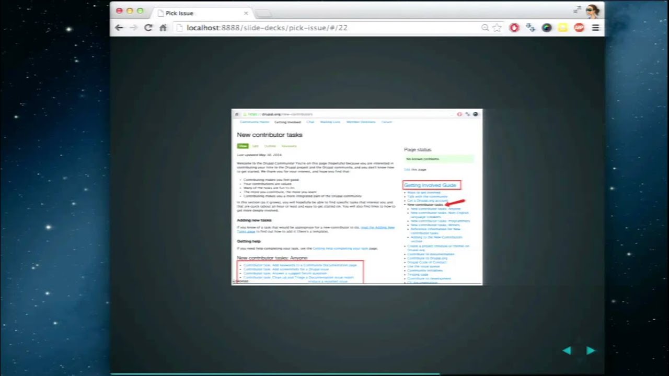Open the browser home page
Image resolution: width=669 pixels, height=376 pixels.
pyautogui.click(x=163, y=28)
